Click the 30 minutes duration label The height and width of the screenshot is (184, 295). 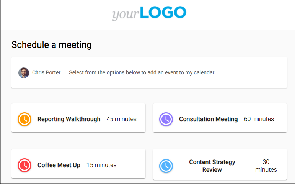(266, 166)
